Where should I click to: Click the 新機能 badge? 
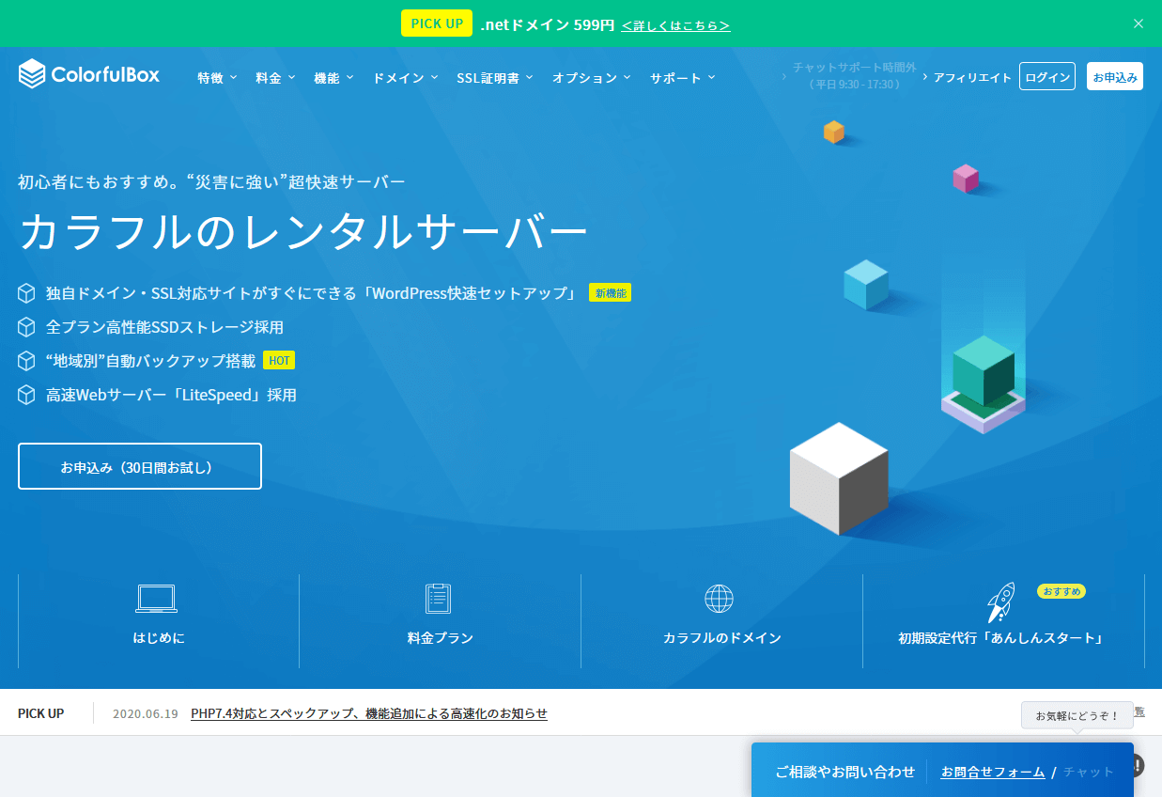(x=610, y=293)
